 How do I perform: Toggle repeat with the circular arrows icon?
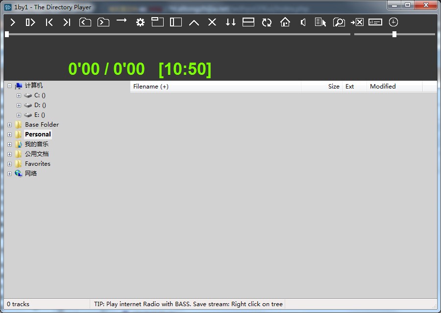pos(267,22)
